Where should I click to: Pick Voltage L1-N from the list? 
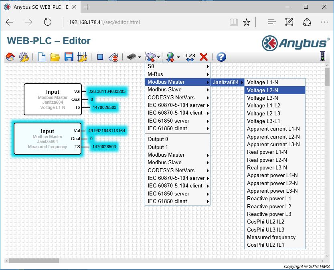click(x=275, y=83)
